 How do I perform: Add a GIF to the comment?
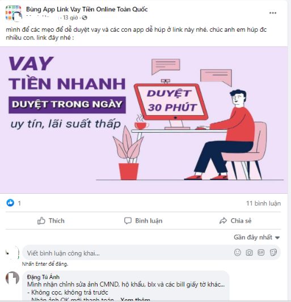point(261,252)
